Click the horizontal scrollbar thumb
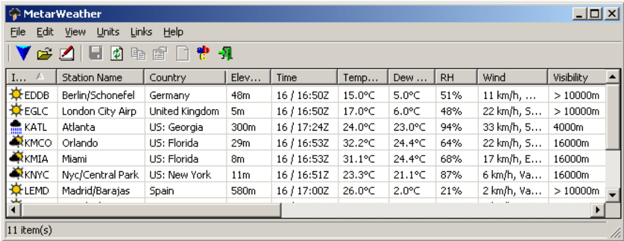The width and height of the screenshot is (624, 241). [151, 209]
